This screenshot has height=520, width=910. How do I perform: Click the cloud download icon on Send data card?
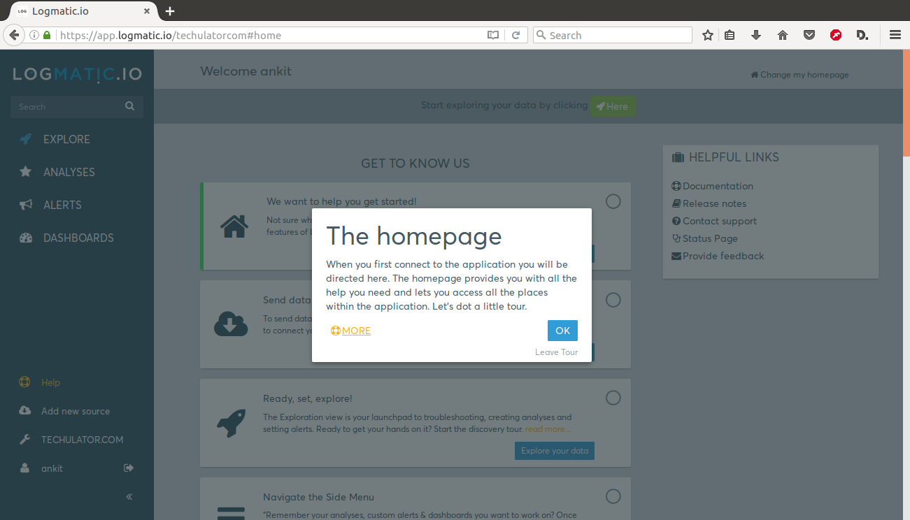point(231,324)
